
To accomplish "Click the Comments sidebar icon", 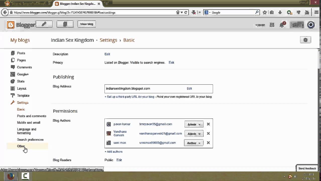I will pyautogui.click(x=13, y=67).
